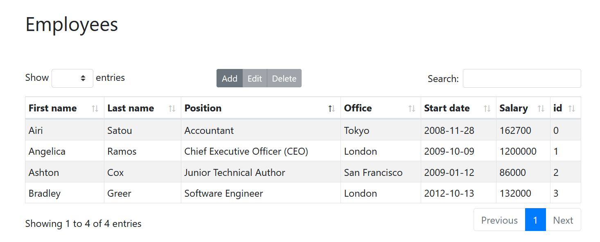The image size is (600, 242).
Task: Click the Salary column sort arrows
Action: click(541, 109)
